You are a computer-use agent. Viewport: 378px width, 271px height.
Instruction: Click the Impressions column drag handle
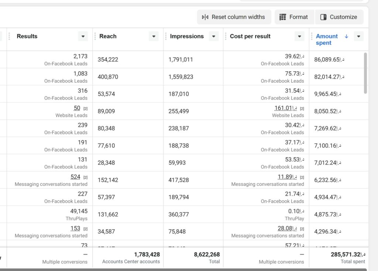pos(166,37)
